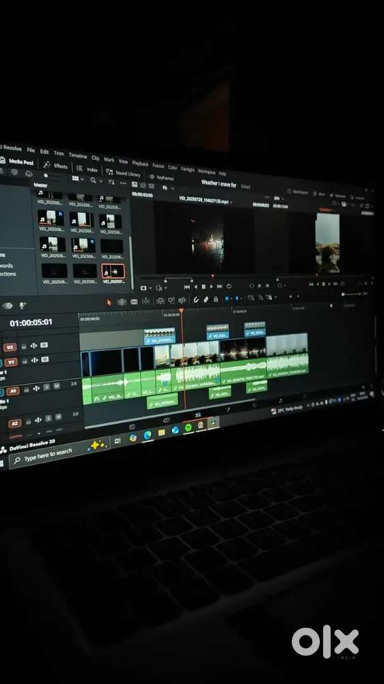Click the Position Lock padlock icon
The image size is (384, 684).
point(215,300)
